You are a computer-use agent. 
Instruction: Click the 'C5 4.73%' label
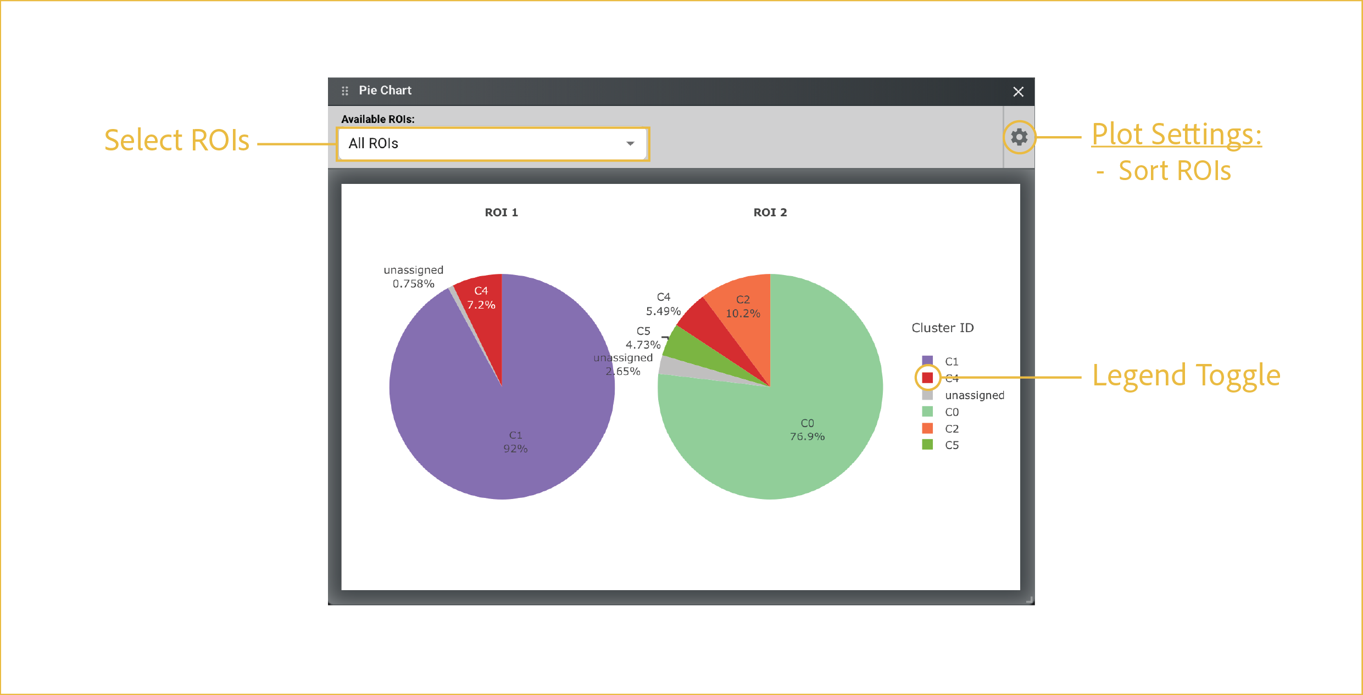pyautogui.click(x=643, y=338)
